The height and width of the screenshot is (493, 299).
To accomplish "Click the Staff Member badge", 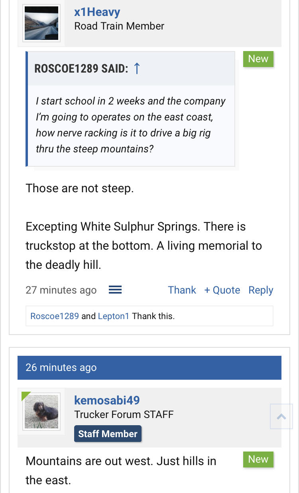I will point(108,434).
